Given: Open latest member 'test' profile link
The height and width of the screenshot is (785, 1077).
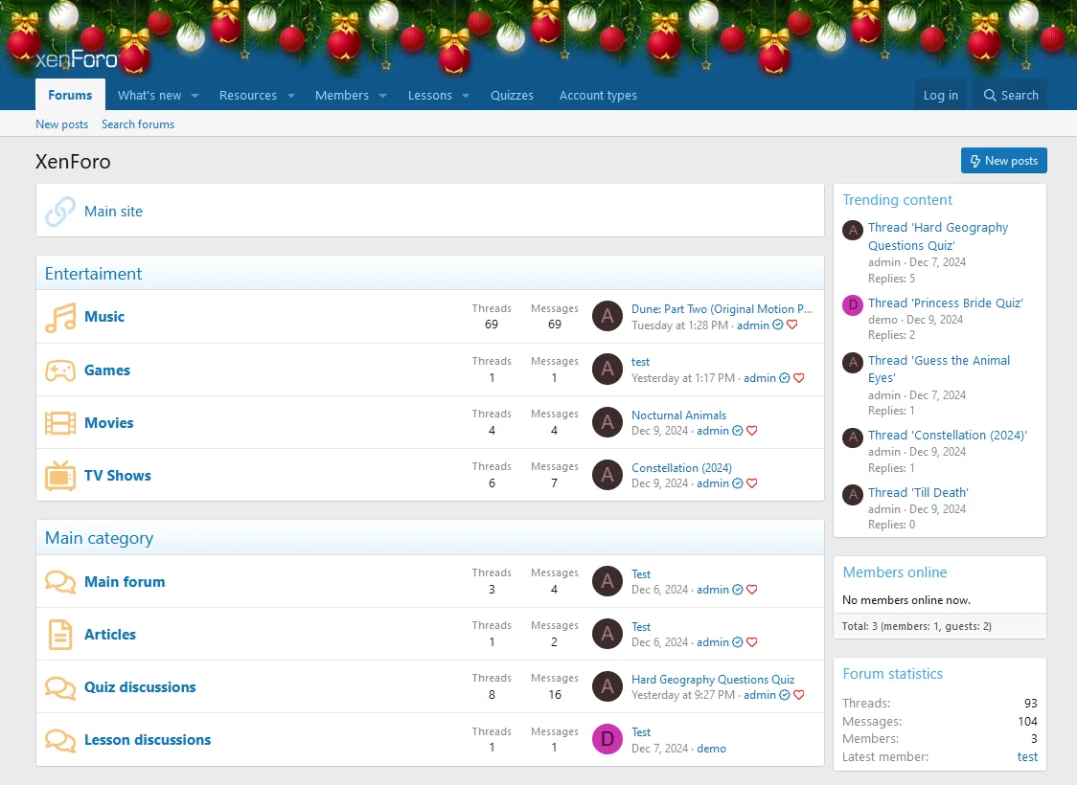Looking at the screenshot, I should 1027,756.
